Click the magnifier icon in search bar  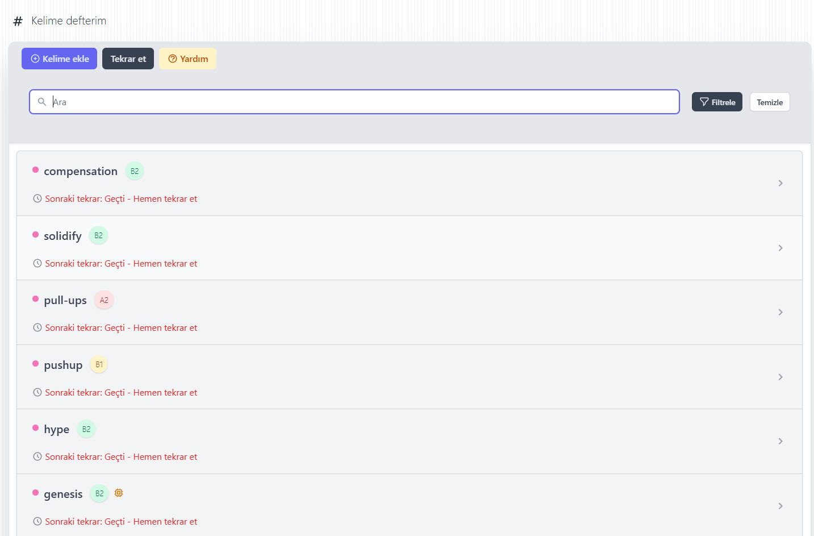[42, 102]
